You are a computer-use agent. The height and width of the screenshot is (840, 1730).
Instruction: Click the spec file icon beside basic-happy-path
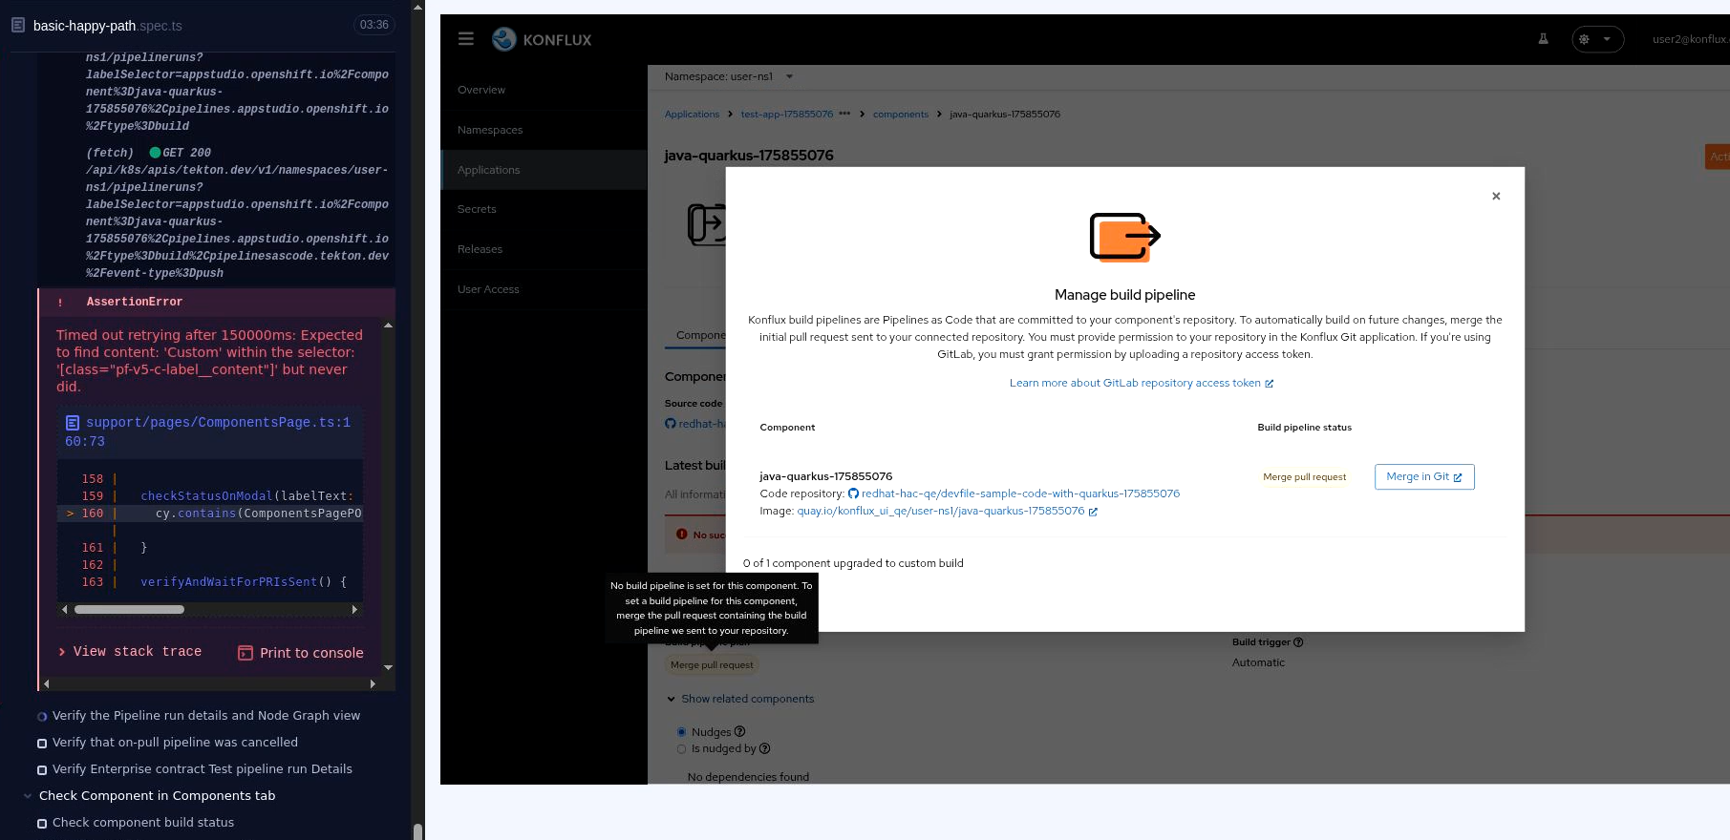pos(18,25)
